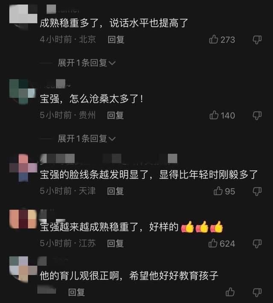Reply to the Beijing comment
The width and height of the screenshot is (273, 303).
(116, 40)
